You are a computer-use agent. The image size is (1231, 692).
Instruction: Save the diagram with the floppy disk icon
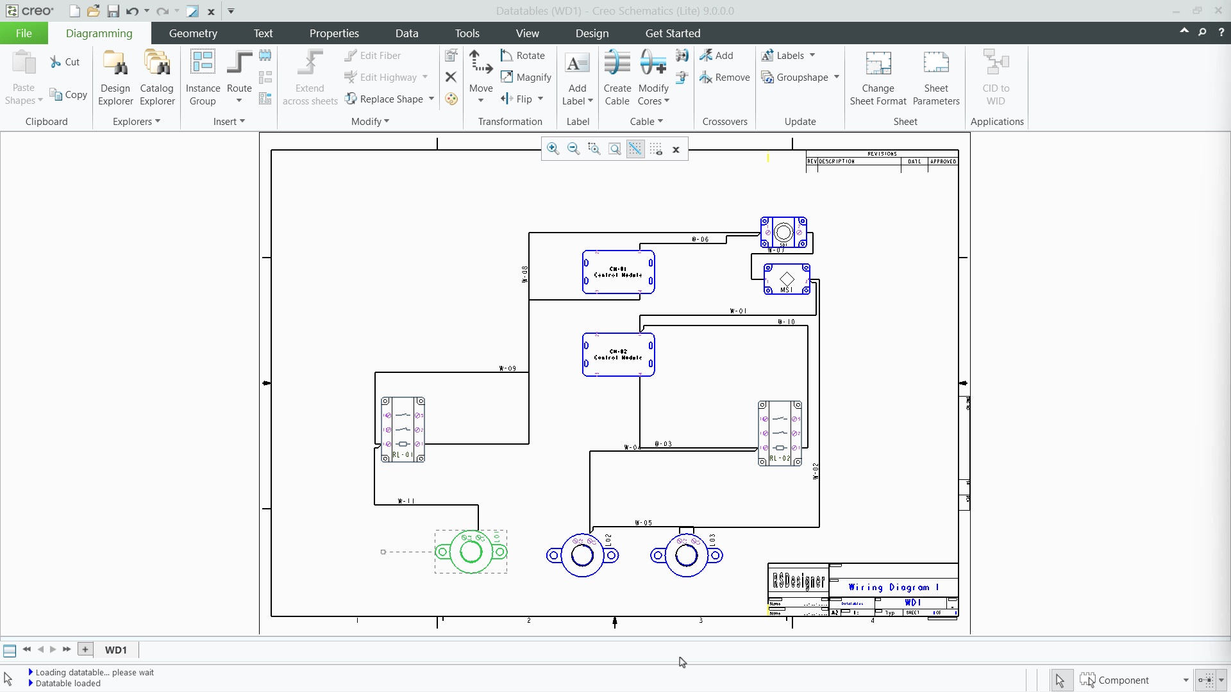tap(113, 11)
